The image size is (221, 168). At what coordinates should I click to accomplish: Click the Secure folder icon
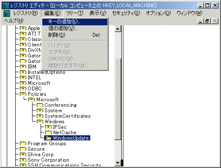23,149
